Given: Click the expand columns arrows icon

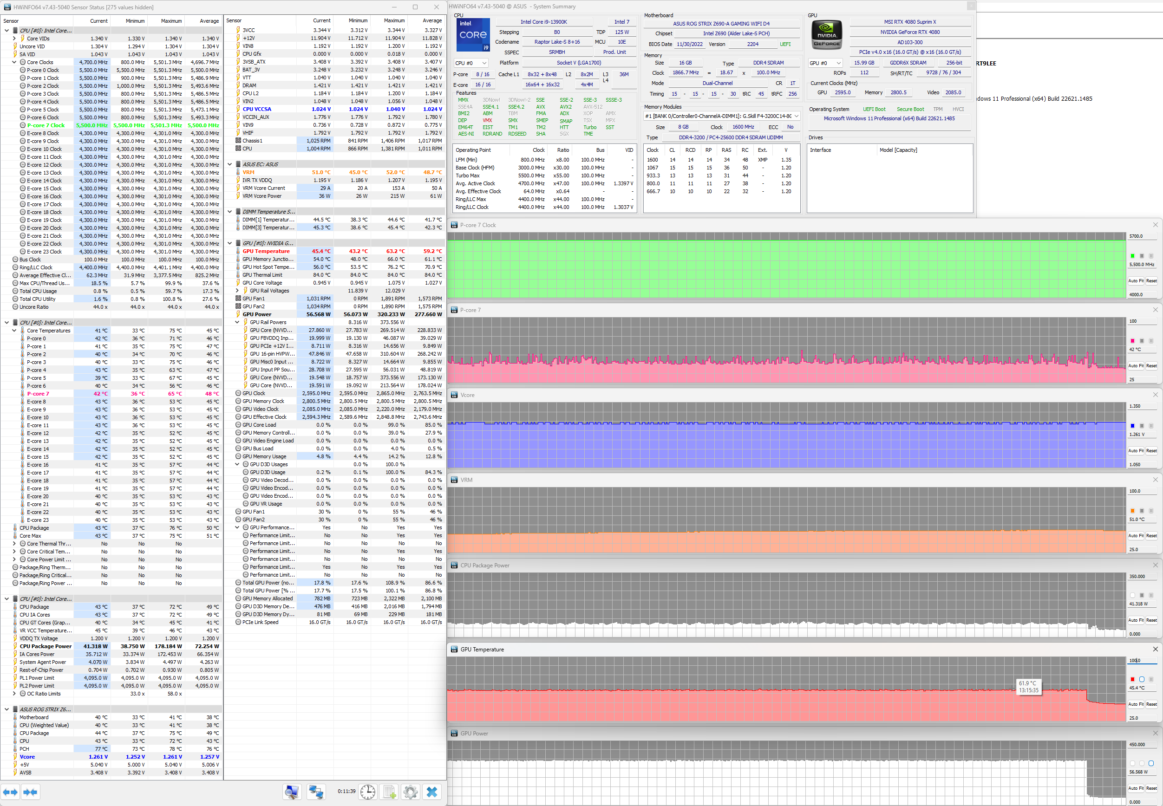Looking at the screenshot, I should click(x=10, y=792).
